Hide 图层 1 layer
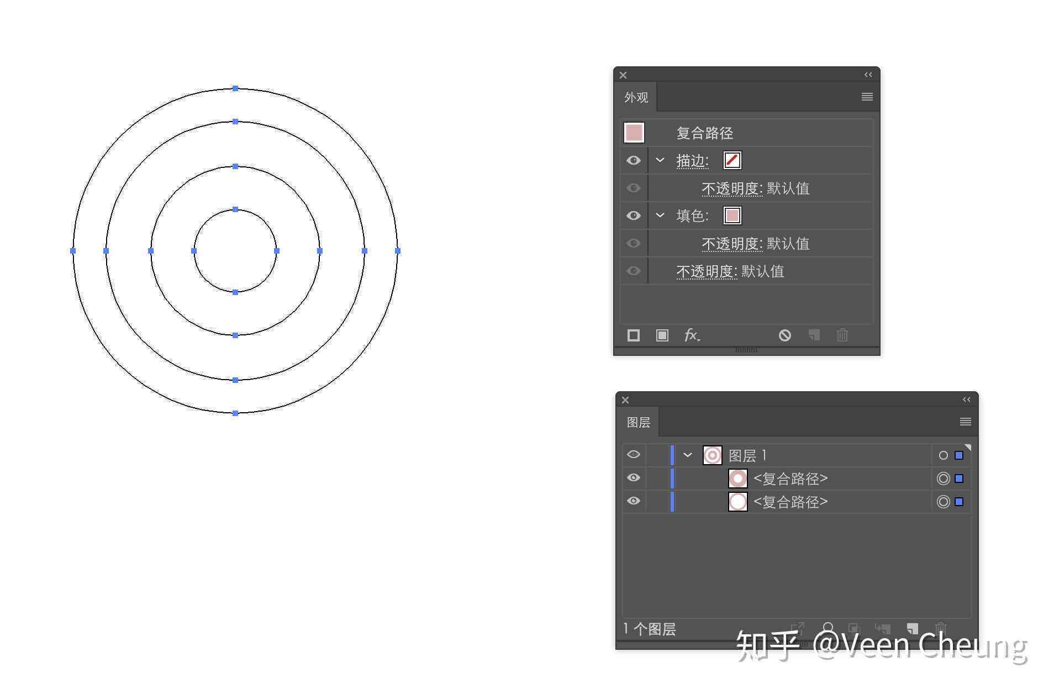 pyautogui.click(x=634, y=454)
